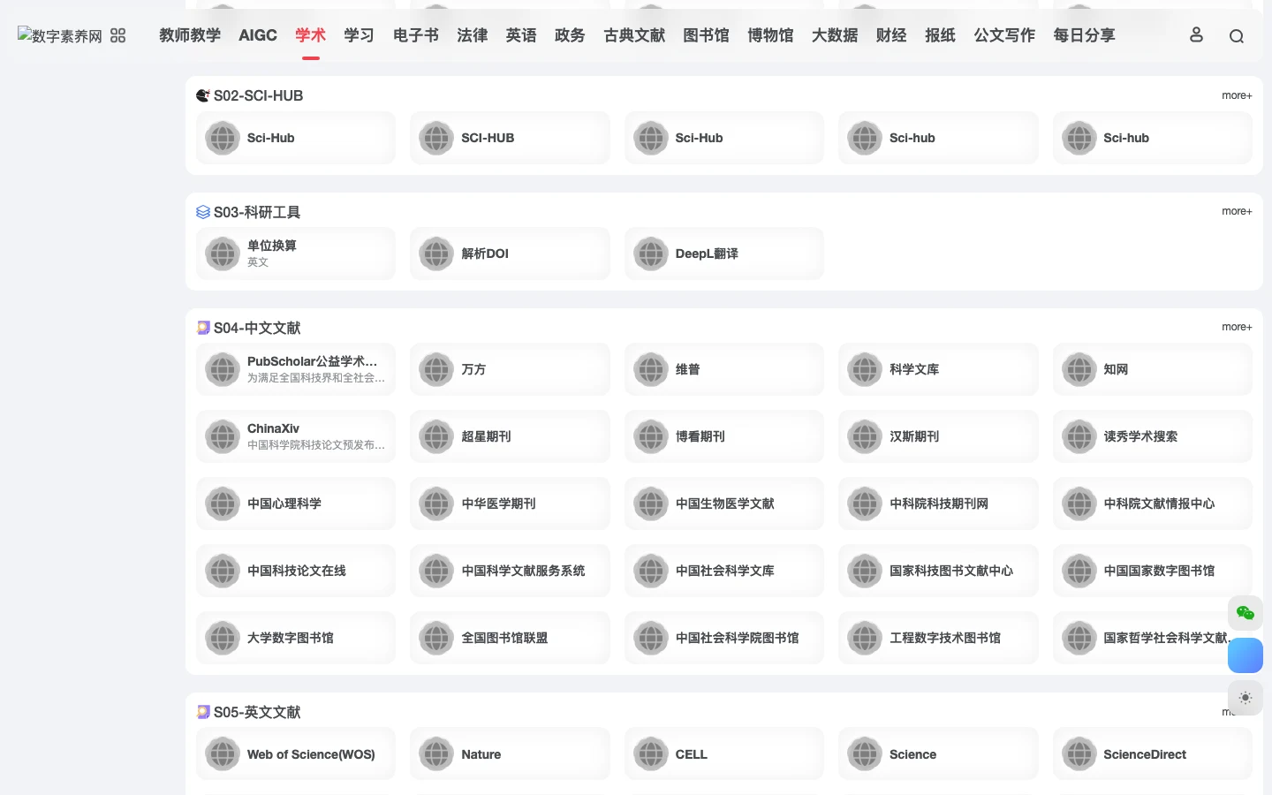Click the globe icon of Nature
This screenshot has height=795, width=1272.
click(436, 754)
